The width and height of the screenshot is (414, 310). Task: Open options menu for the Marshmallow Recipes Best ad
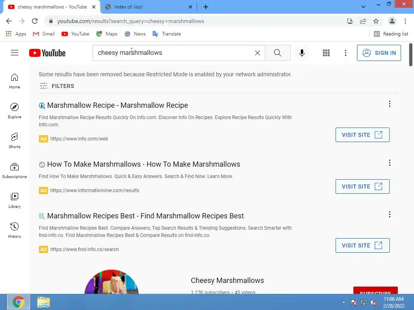pos(389,214)
